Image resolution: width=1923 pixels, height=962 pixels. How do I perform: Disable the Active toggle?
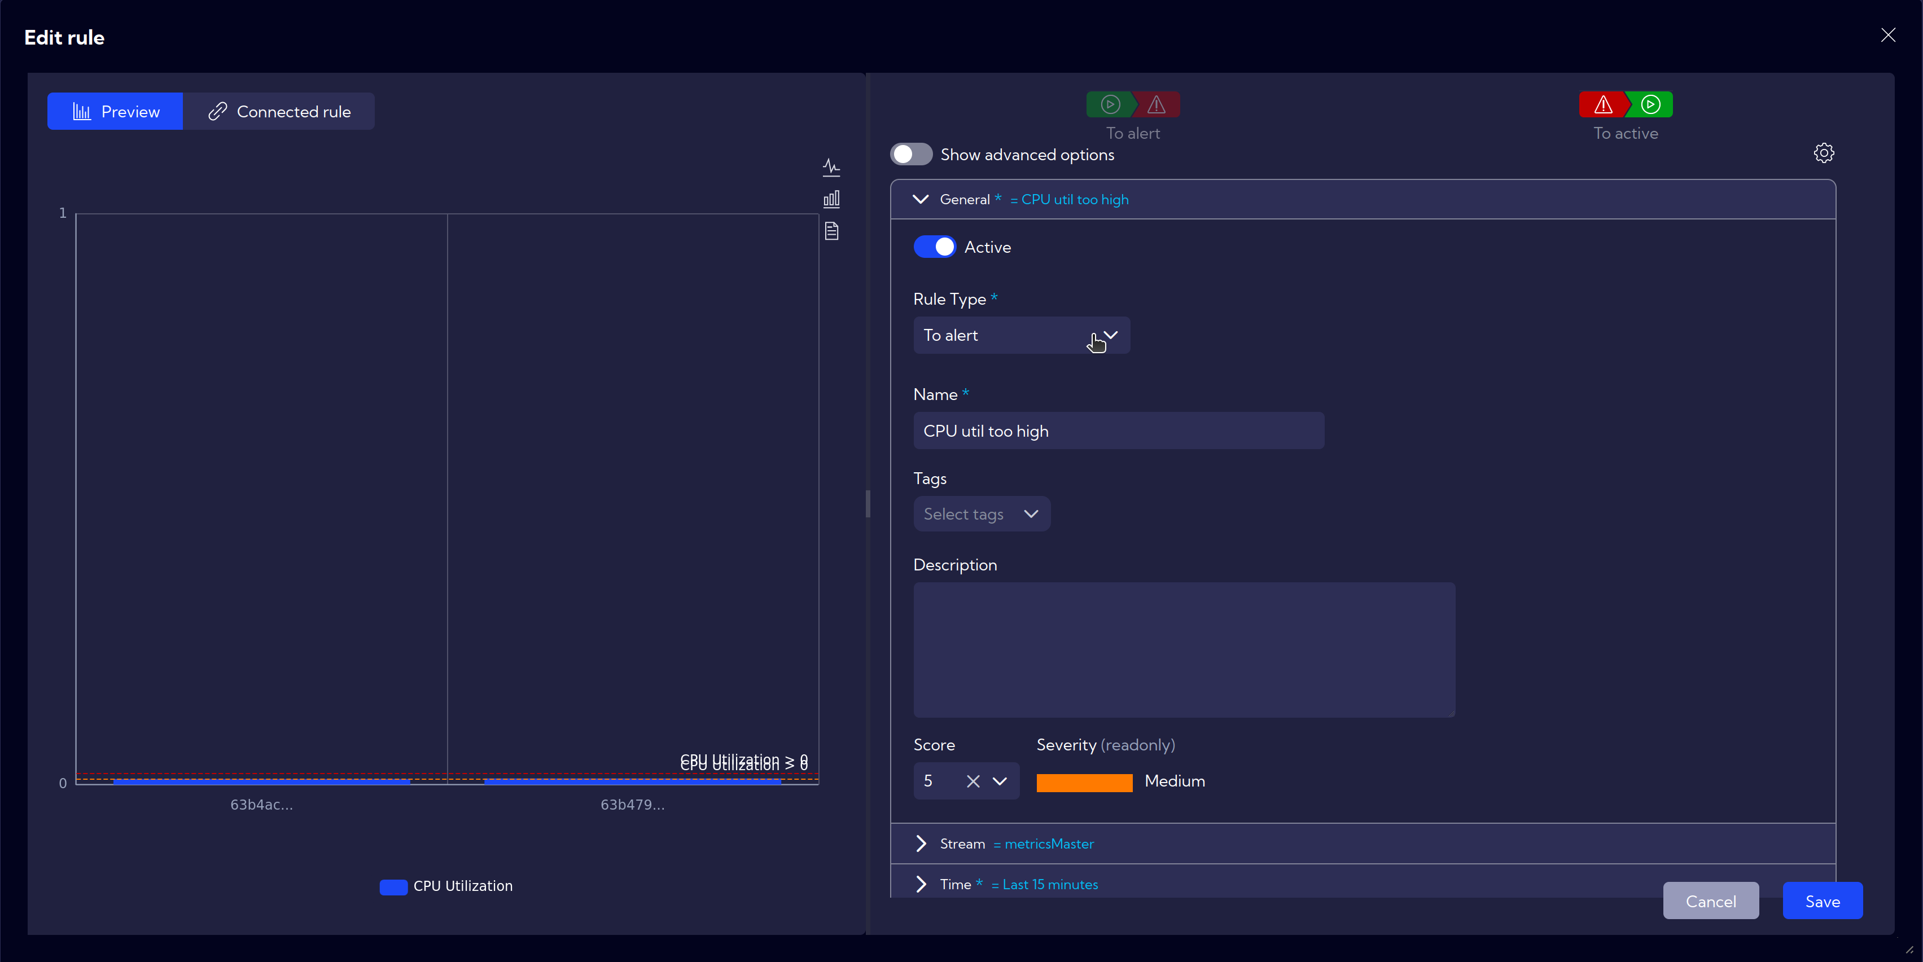[x=934, y=247]
